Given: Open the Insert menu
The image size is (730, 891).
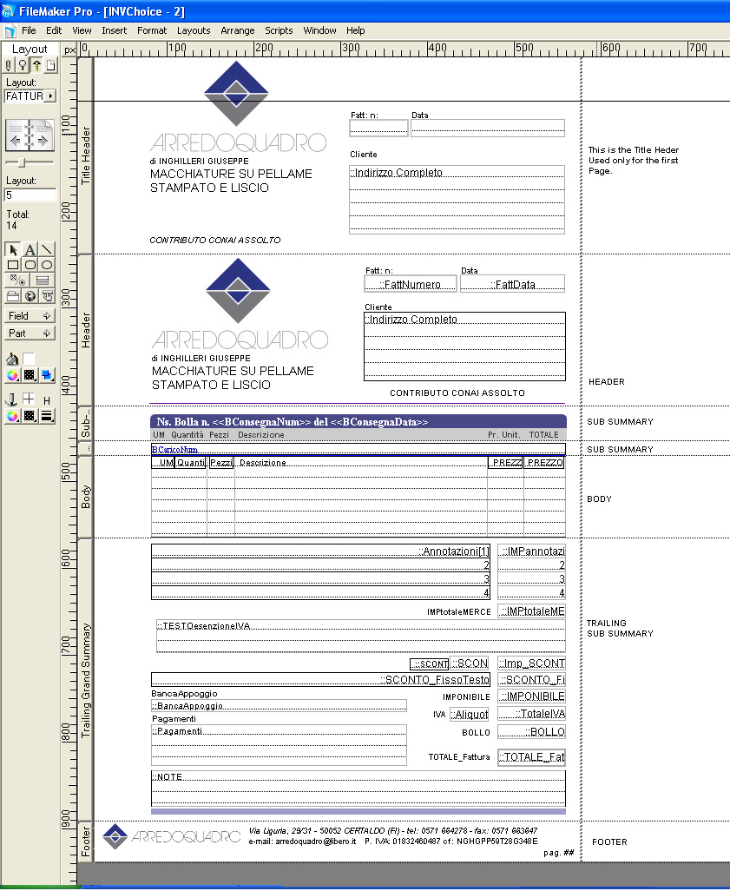Looking at the screenshot, I should pyautogui.click(x=115, y=30).
